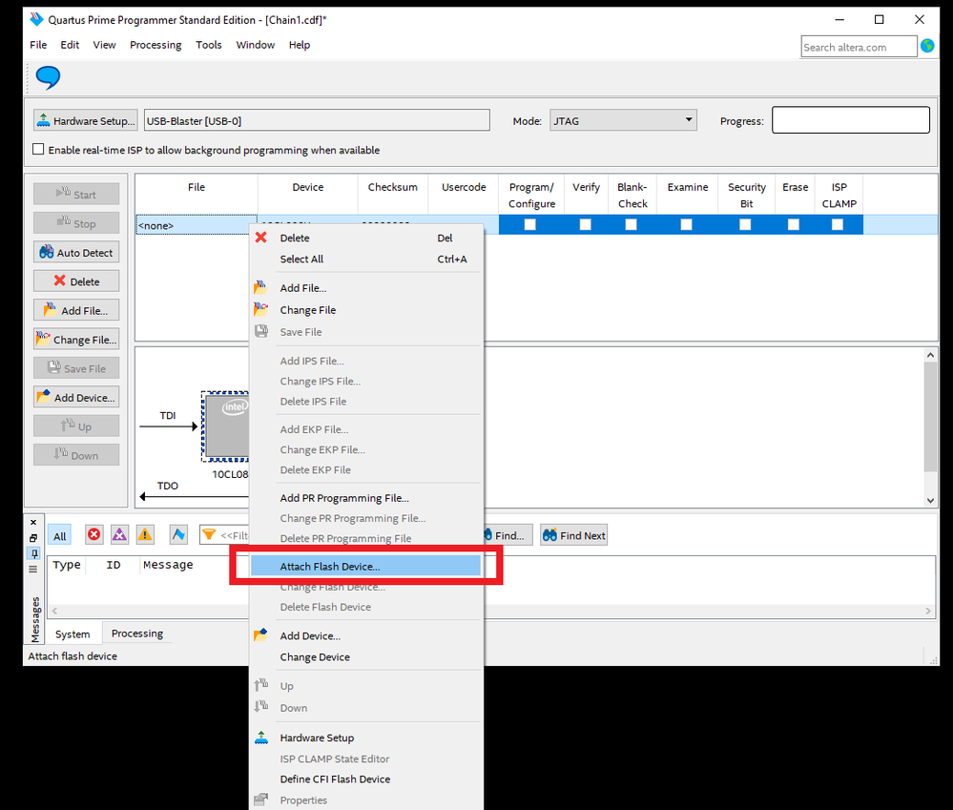Click the Quartus Prime logo in title bar
Image resolution: width=953 pixels, height=810 pixels.
[36, 19]
